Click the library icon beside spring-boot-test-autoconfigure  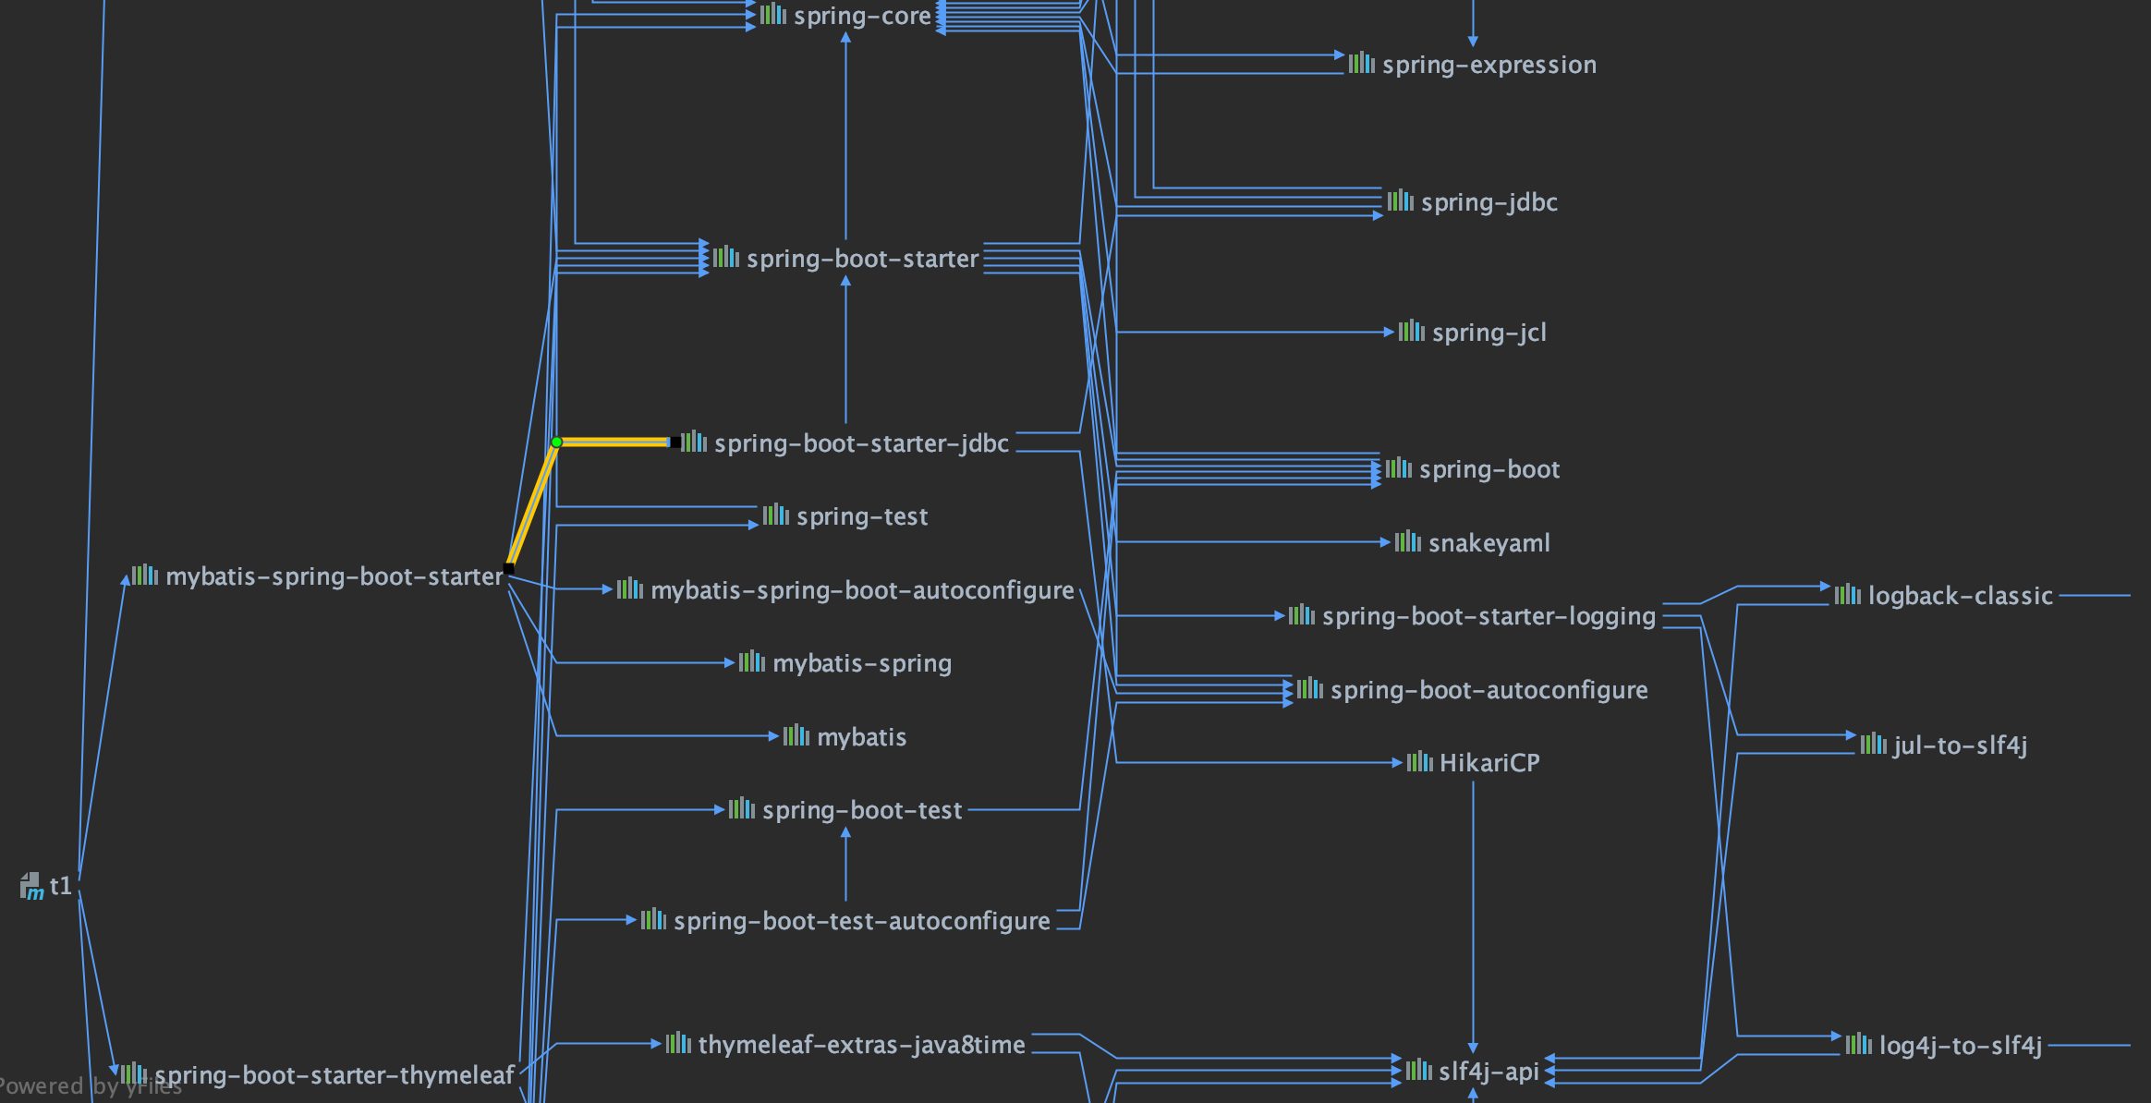653,919
